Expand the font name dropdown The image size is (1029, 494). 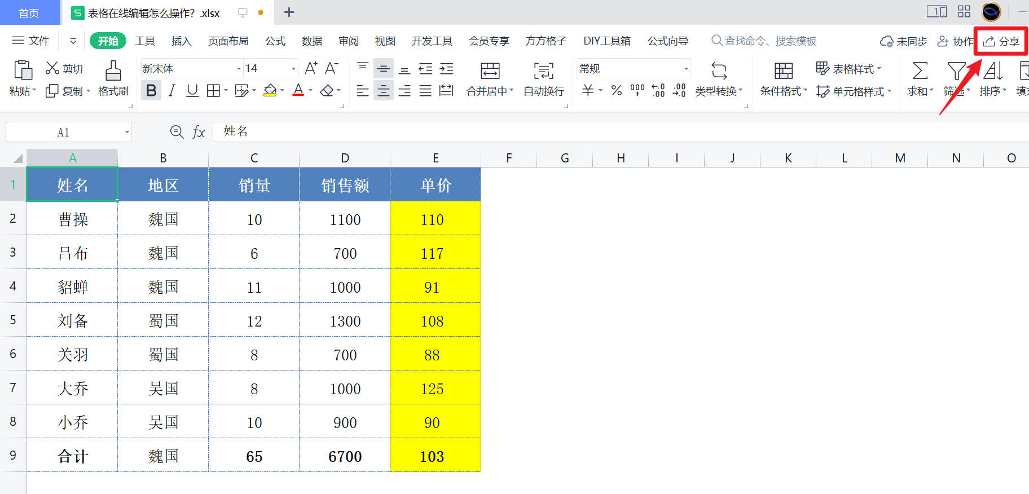pyautogui.click(x=239, y=69)
